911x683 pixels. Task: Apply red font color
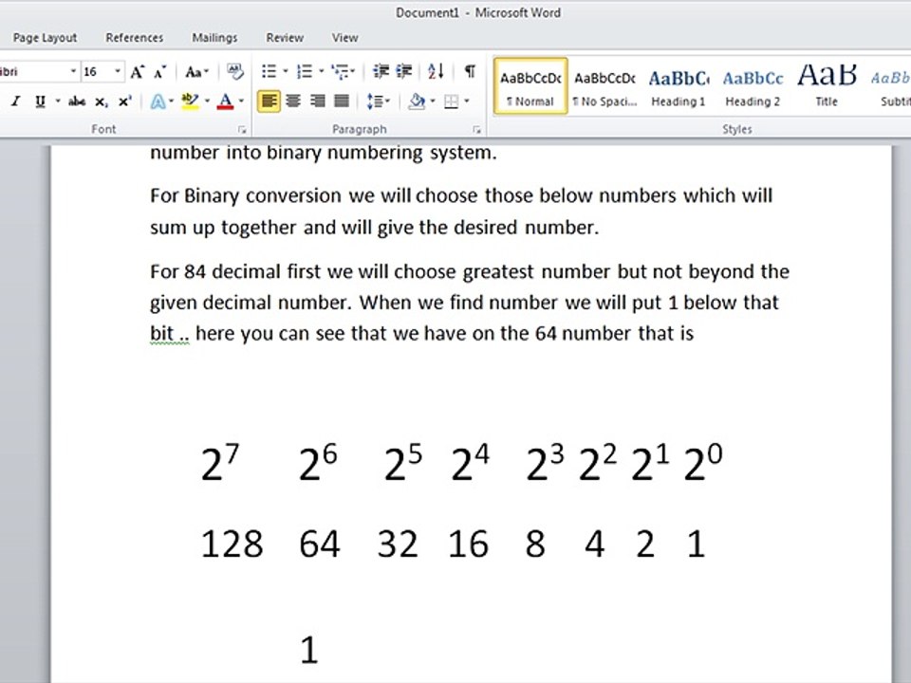pos(226,102)
